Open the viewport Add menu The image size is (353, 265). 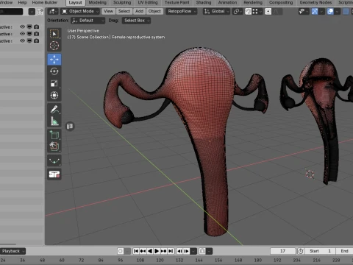point(139,11)
